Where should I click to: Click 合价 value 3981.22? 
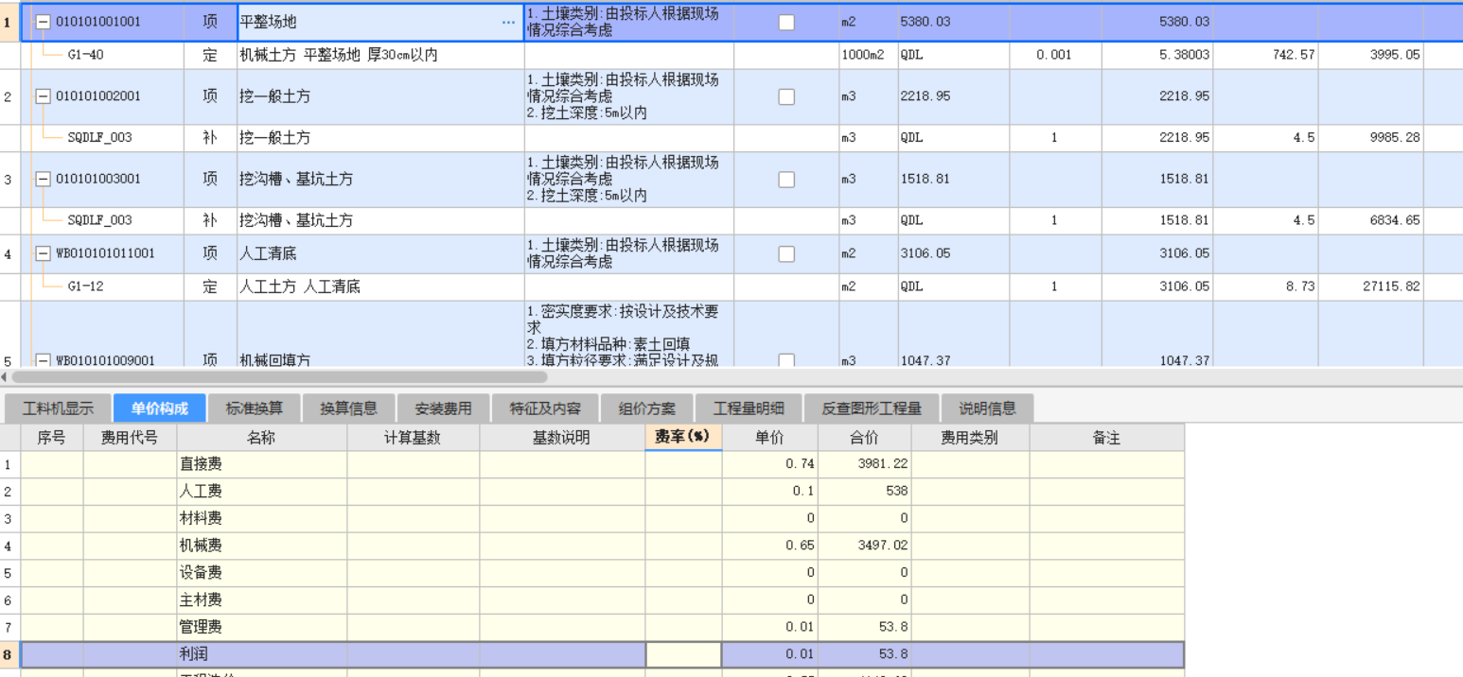tap(882, 464)
